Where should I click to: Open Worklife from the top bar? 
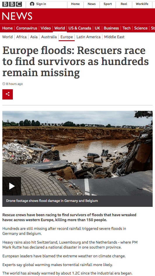pyautogui.click(x=142, y=4)
